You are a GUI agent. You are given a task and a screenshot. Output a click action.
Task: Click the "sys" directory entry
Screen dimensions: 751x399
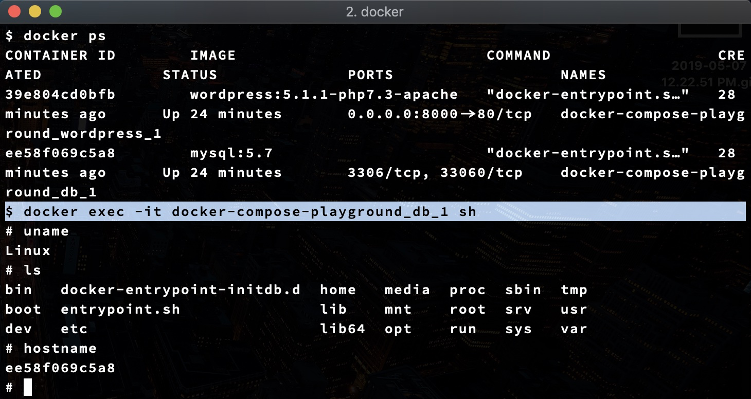[518, 330]
